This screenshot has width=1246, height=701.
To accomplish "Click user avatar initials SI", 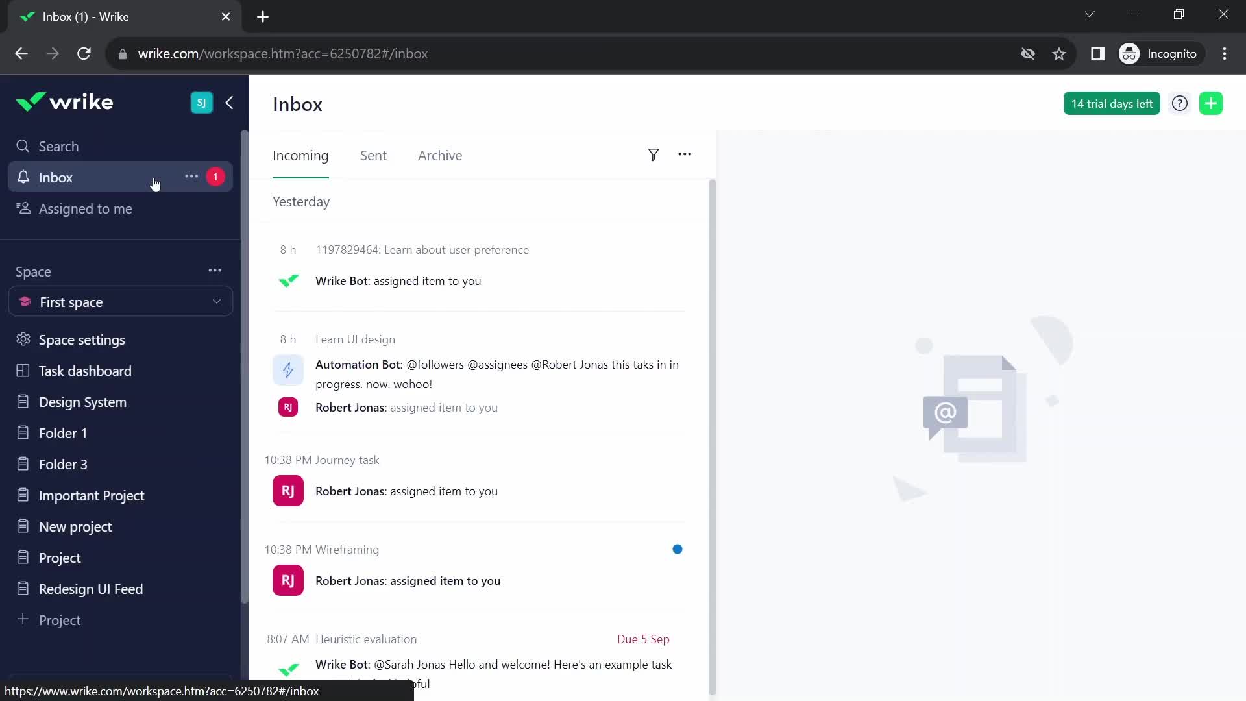I will [x=201, y=103].
